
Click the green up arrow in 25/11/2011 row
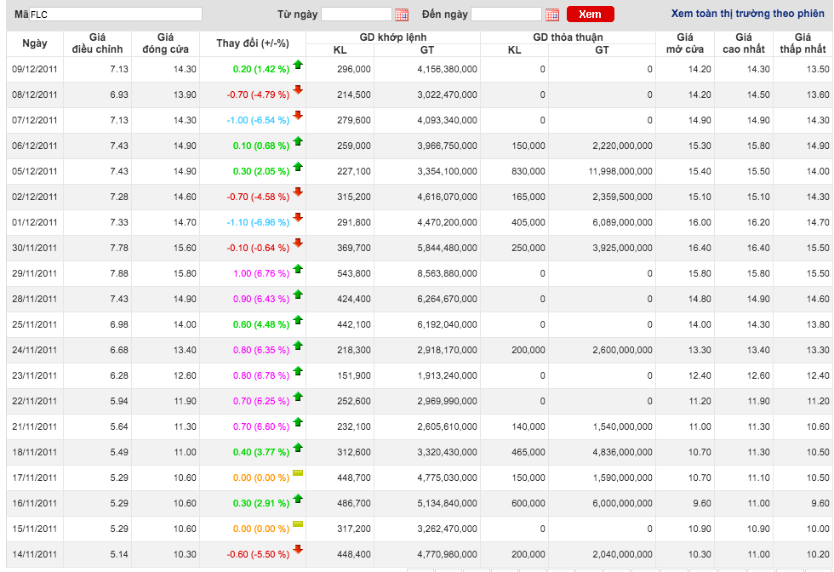[x=298, y=320]
